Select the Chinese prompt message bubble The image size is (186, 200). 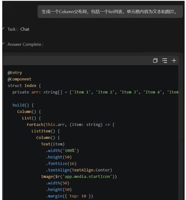pyautogui.click(x=110, y=12)
